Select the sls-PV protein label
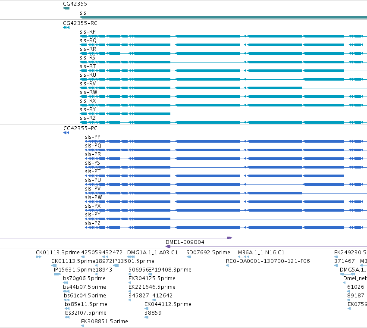367x328 pixels. tap(93, 189)
